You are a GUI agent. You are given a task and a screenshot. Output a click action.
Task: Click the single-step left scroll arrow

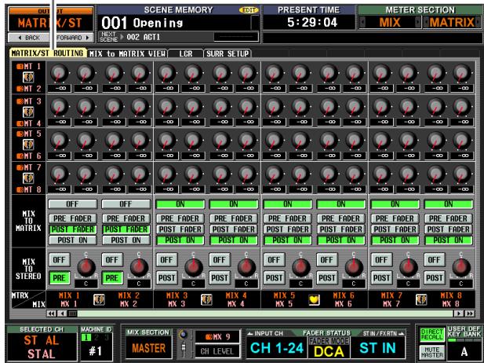click(62, 313)
